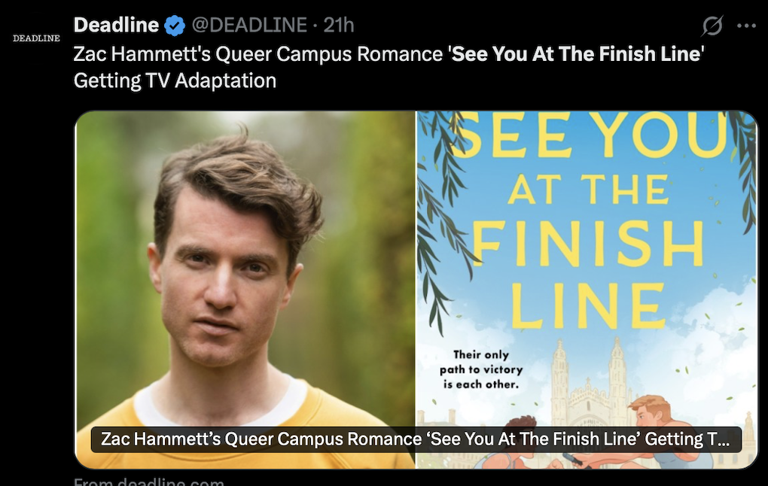Click the Grok explain-this-post icon

click(712, 26)
